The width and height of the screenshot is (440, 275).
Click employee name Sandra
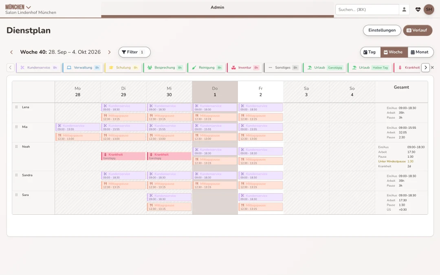pyautogui.click(x=27, y=175)
